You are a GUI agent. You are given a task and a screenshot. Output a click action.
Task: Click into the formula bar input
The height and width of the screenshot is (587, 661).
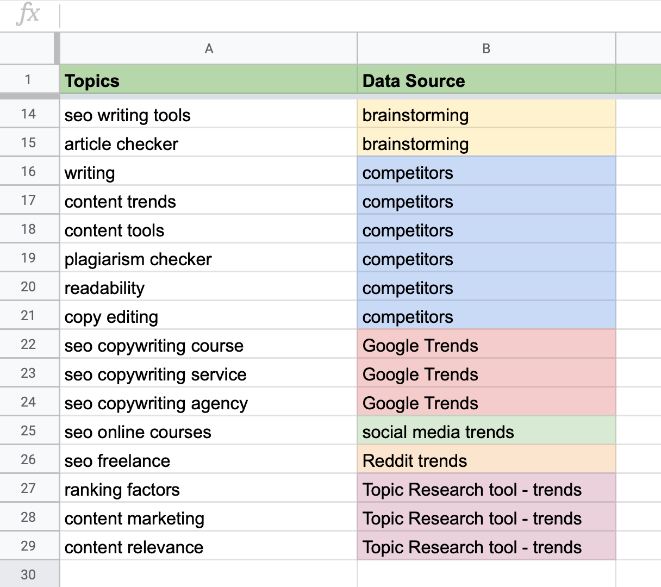click(x=359, y=16)
